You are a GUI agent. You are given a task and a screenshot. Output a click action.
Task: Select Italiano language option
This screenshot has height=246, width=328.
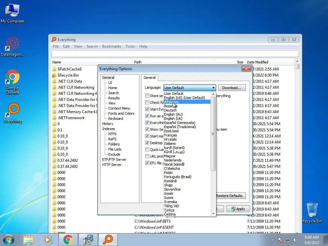pyautogui.click(x=187, y=143)
